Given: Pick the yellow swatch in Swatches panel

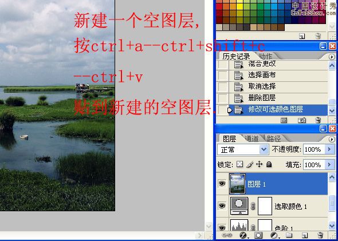Looking at the screenshot, I should pyautogui.click(x=239, y=6).
